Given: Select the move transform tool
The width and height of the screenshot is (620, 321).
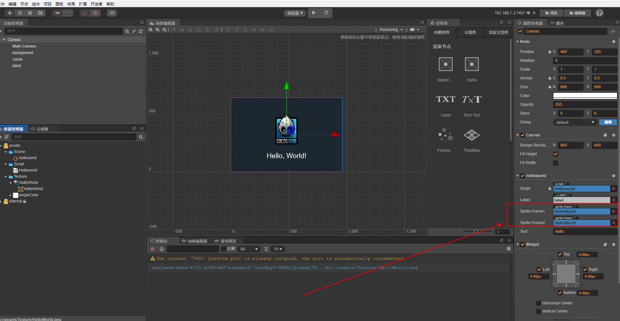Looking at the screenshot, I should point(10,13).
